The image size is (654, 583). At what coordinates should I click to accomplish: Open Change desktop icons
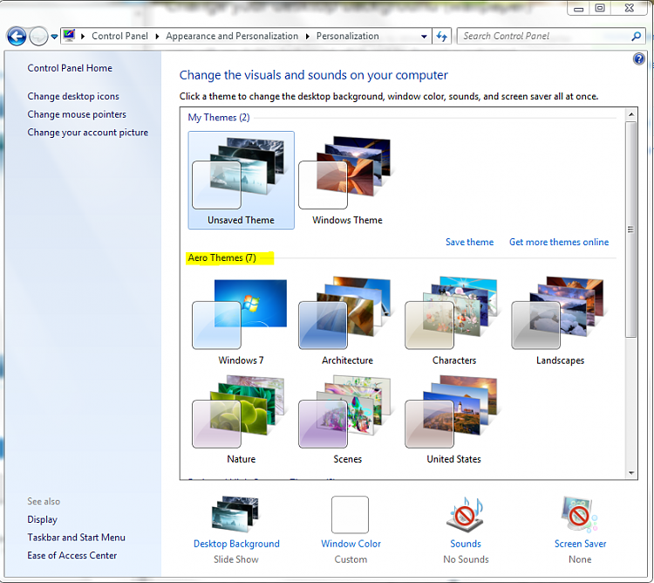coord(73,96)
